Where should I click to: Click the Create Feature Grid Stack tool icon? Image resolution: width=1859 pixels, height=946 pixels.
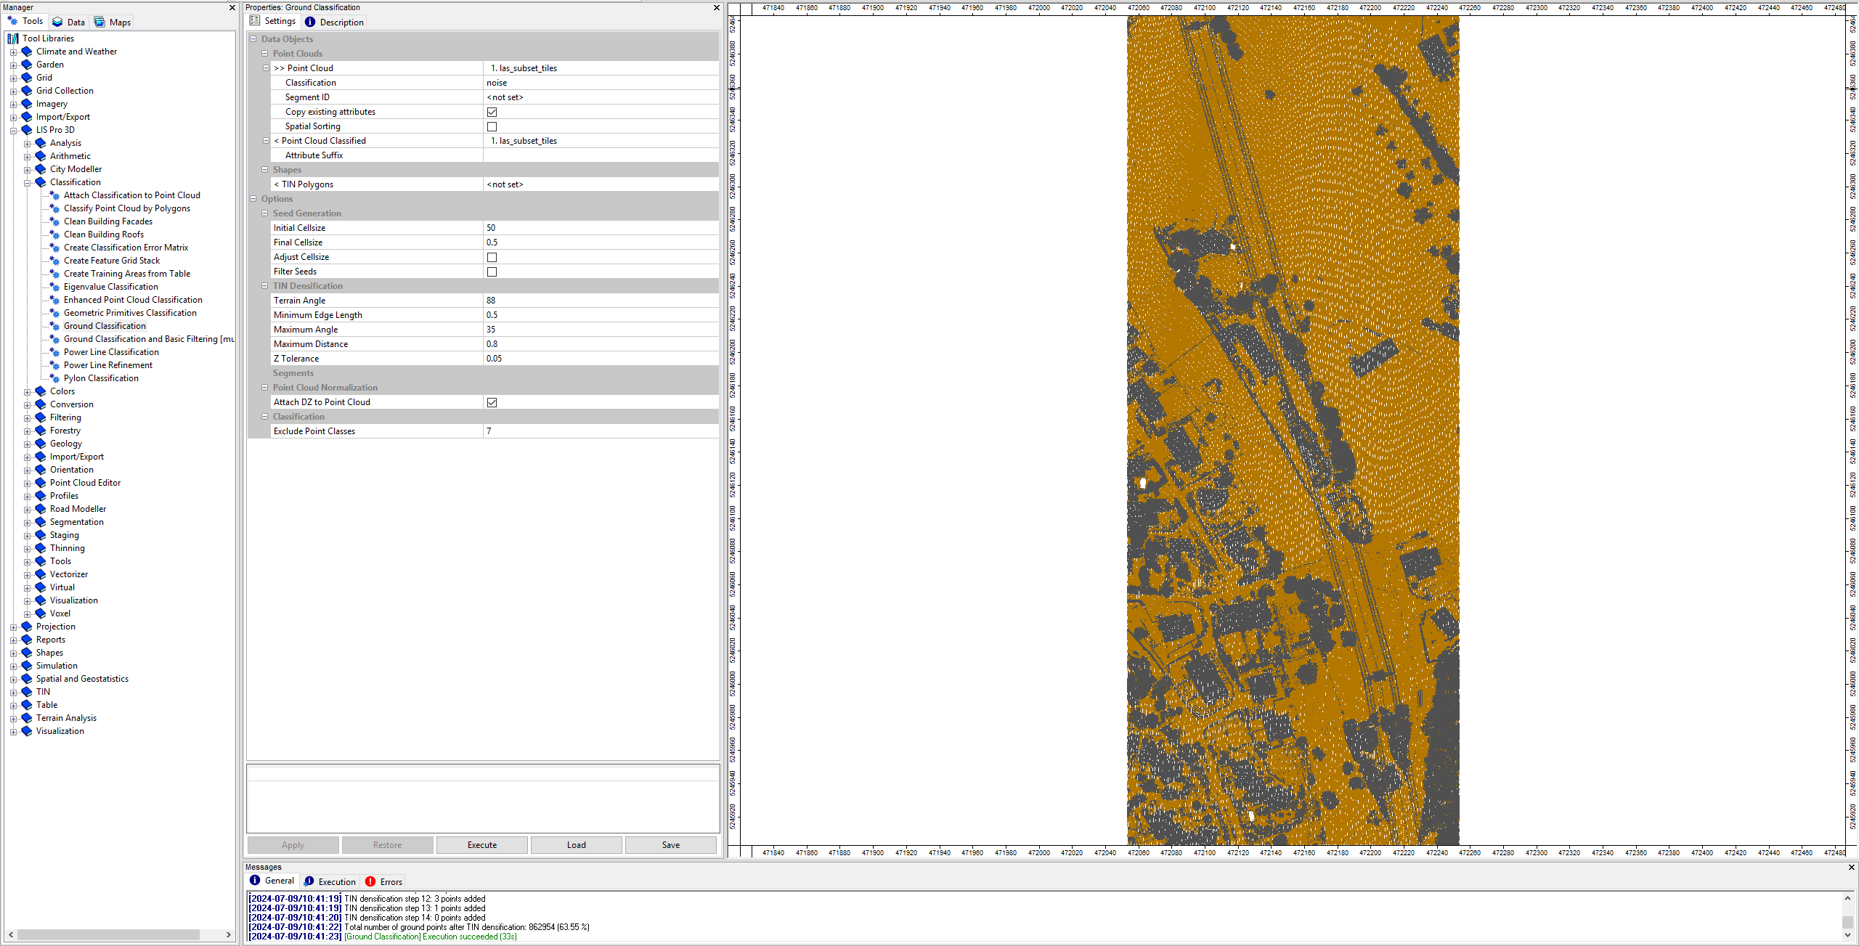point(54,261)
